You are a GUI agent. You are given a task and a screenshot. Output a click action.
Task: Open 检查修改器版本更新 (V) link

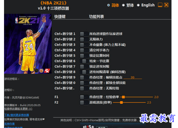point(18,109)
